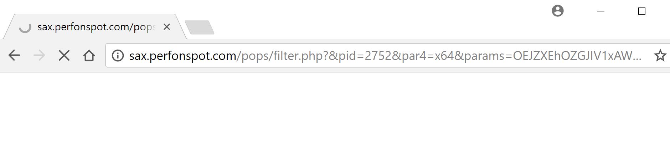
Task: View site information circle icon
Action: point(118,55)
